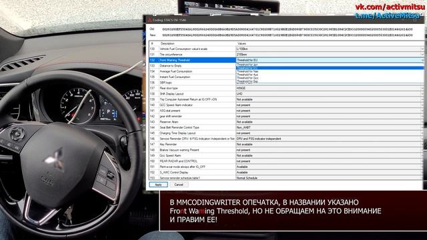
Task: Select row 130 Vehicle Fuel Consumption scale
Action: coord(192,49)
